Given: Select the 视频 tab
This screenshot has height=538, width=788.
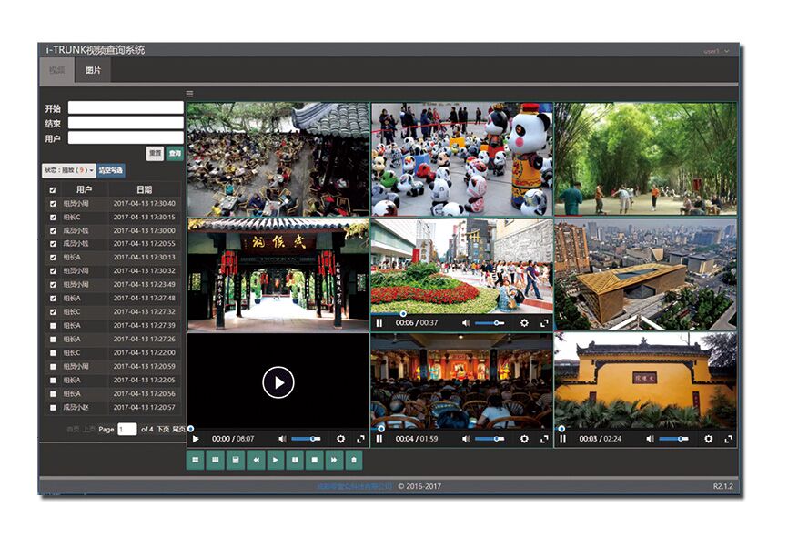Looking at the screenshot, I should [x=57, y=70].
